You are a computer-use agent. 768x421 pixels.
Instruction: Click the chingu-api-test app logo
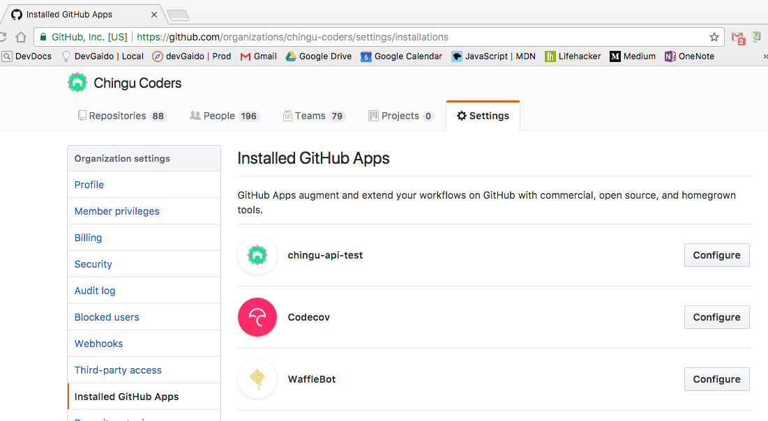point(257,255)
